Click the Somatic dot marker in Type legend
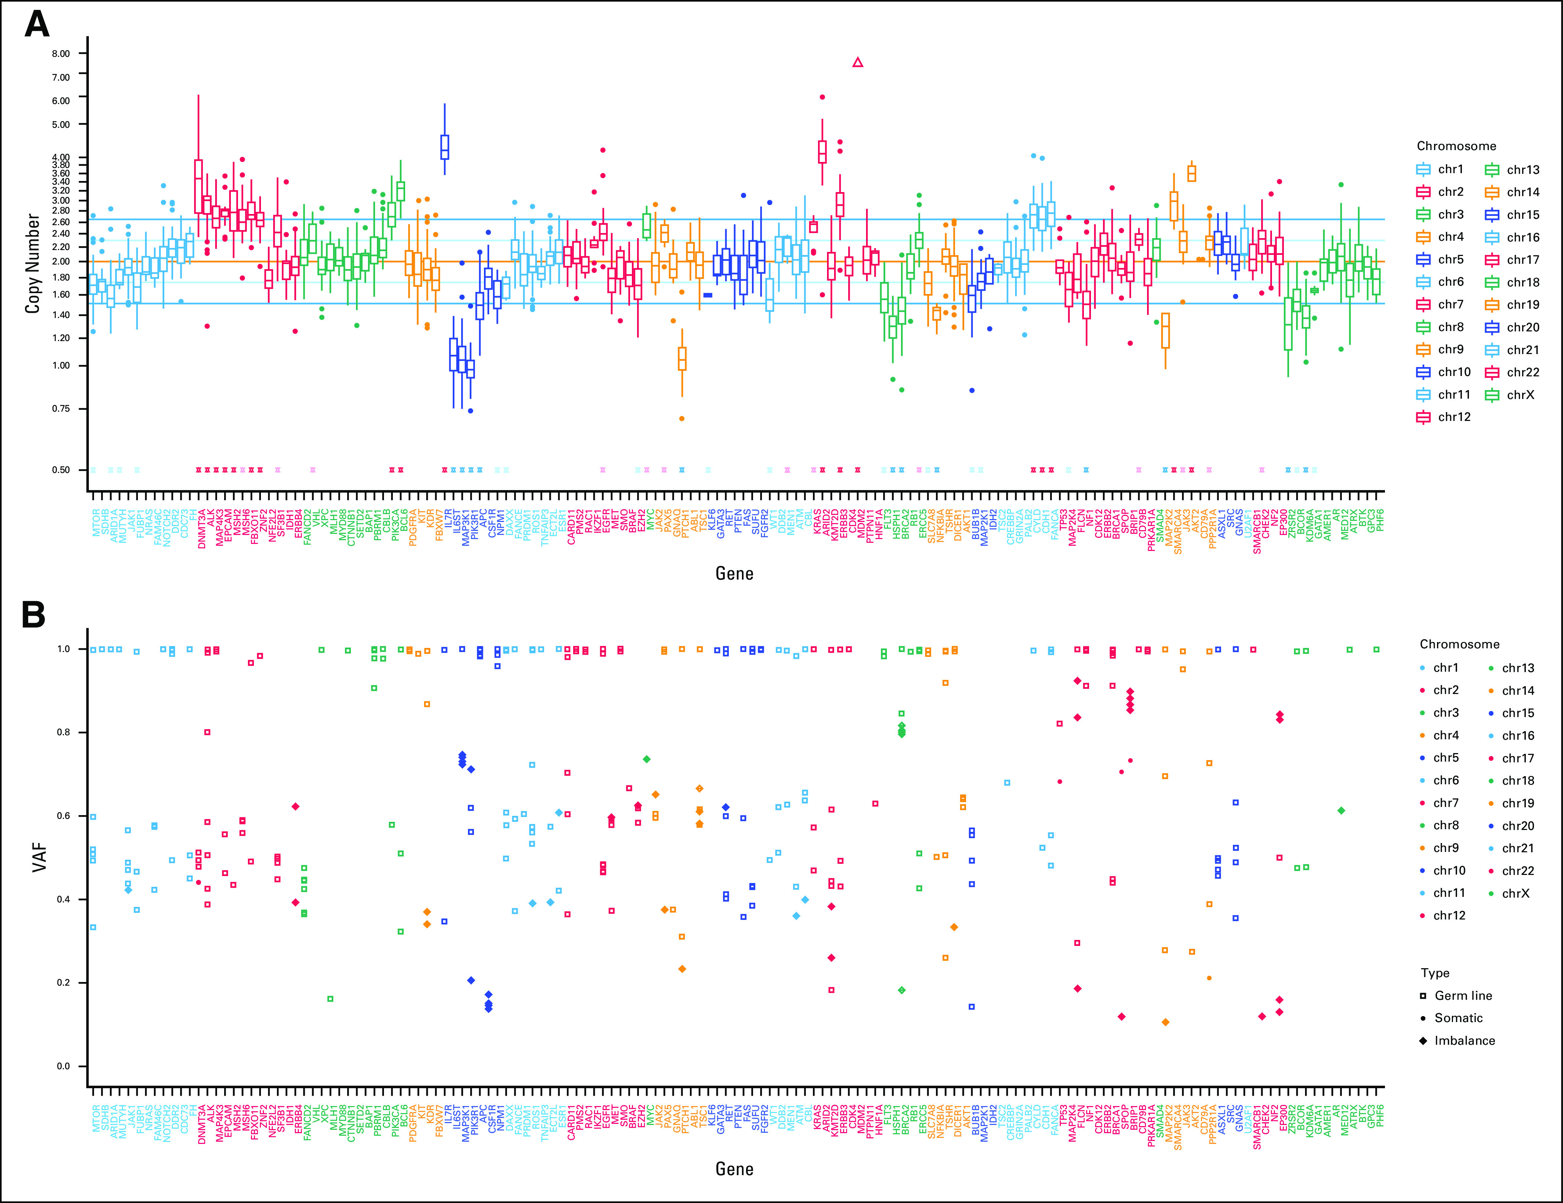The height and width of the screenshot is (1203, 1563). [1423, 1018]
